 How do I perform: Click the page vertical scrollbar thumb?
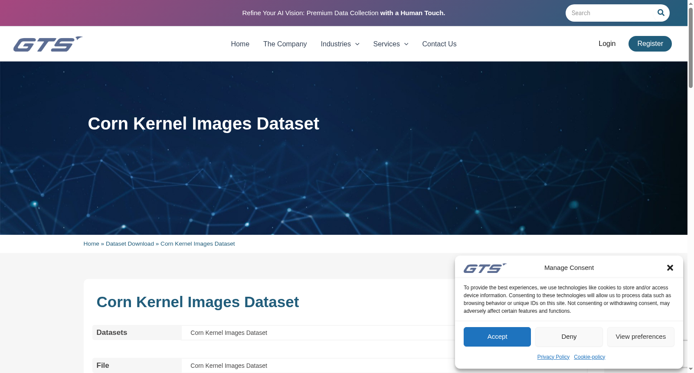coord(691,48)
